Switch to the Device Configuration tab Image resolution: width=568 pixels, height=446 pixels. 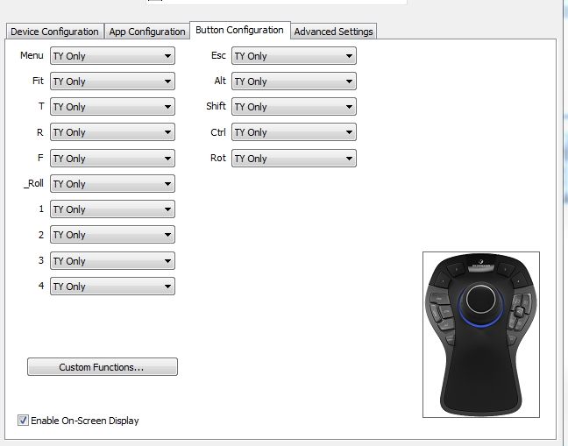(54, 32)
